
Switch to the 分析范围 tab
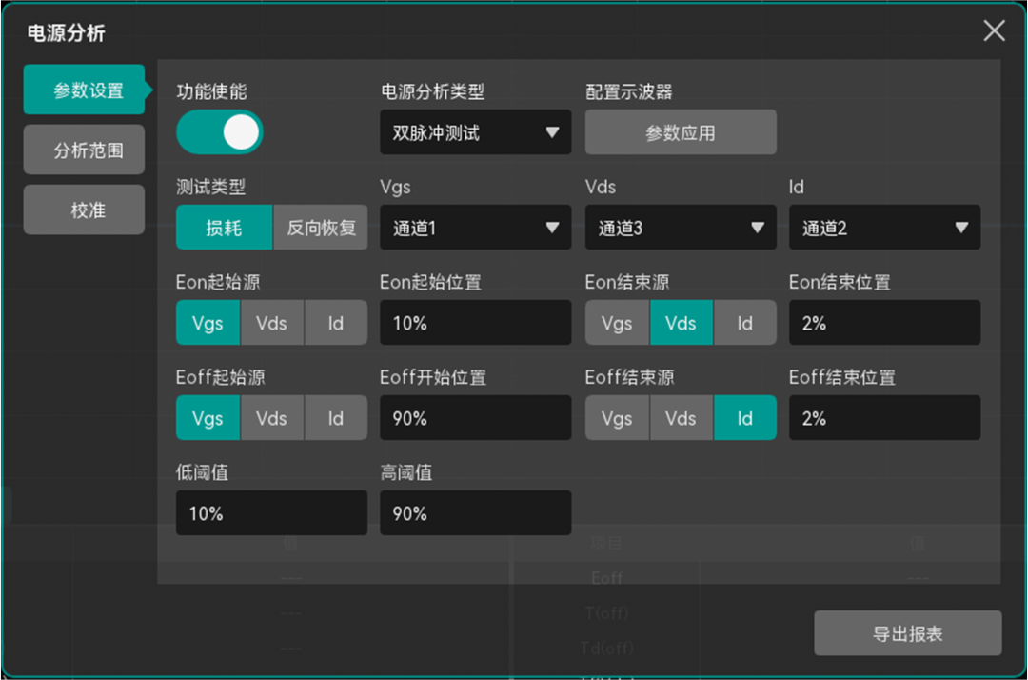84,150
